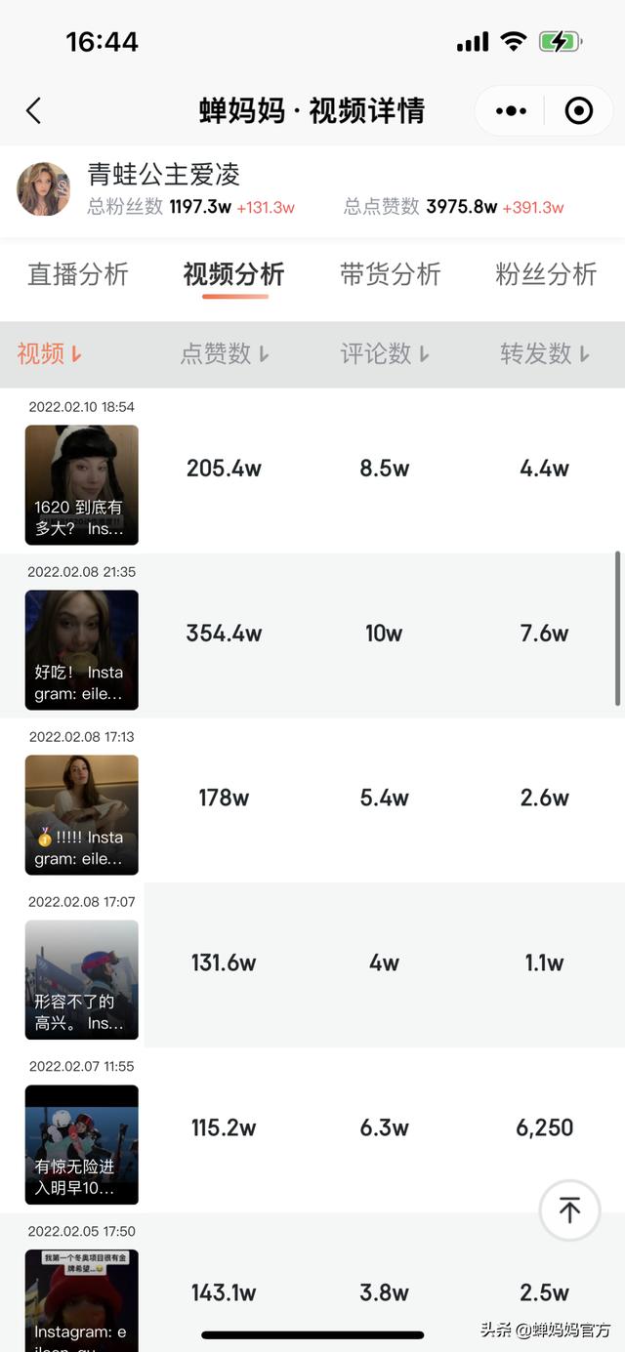
Task: Open the mini-program more options menu
Action: 511,111
